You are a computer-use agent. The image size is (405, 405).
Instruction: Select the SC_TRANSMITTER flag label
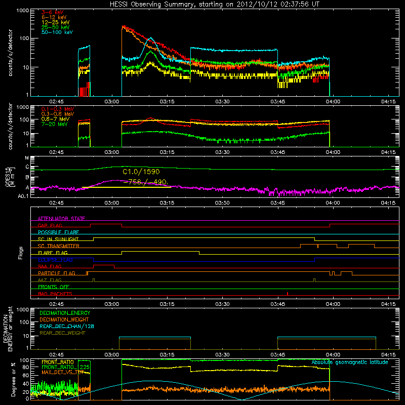59,246
